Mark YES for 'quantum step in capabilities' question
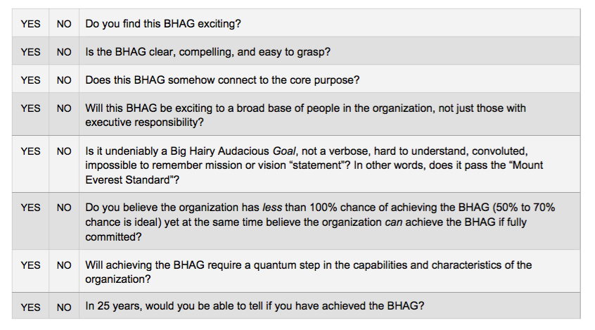Viewport: 595px width, 330px height. point(30,265)
